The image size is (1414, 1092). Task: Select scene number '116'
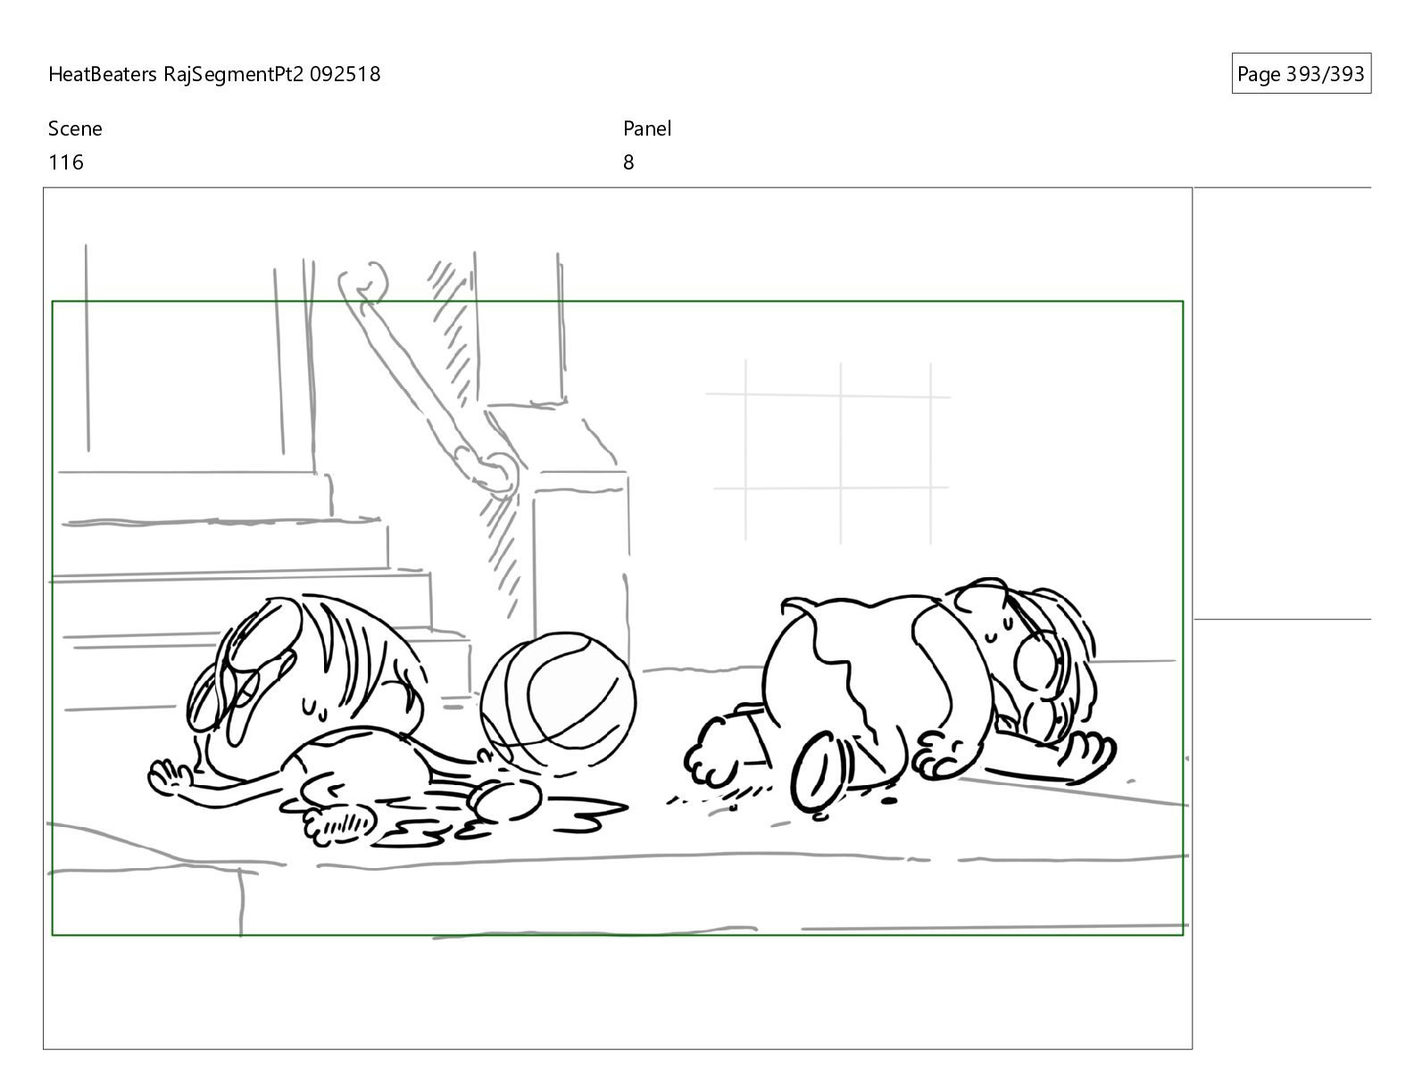[66, 162]
